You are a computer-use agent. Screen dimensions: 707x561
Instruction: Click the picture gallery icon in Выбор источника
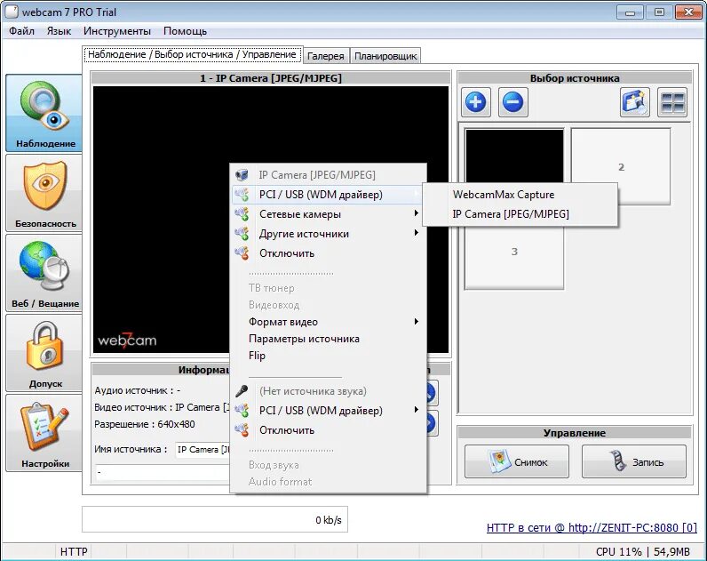(635, 102)
